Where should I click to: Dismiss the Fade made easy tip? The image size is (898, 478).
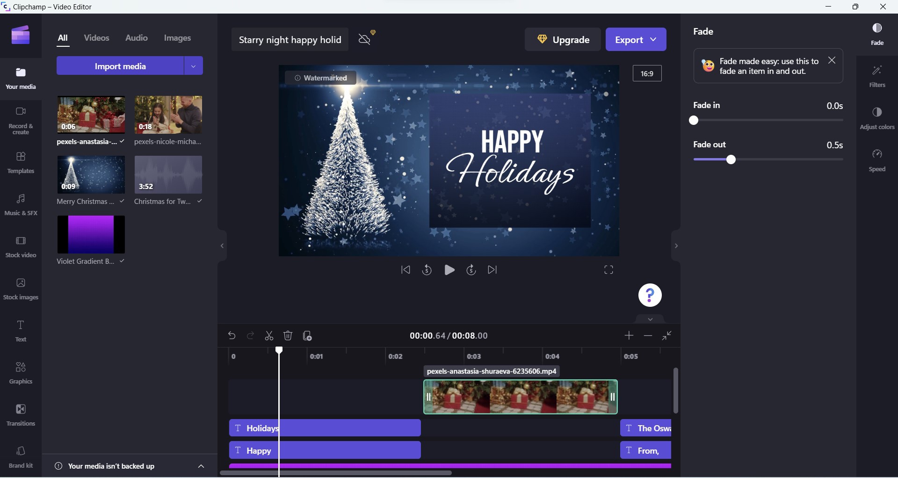click(832, 60)
